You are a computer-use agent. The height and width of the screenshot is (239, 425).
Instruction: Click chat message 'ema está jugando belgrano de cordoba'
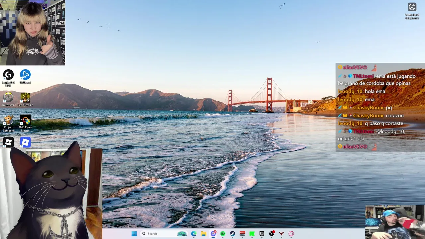[x=377, y=80]
